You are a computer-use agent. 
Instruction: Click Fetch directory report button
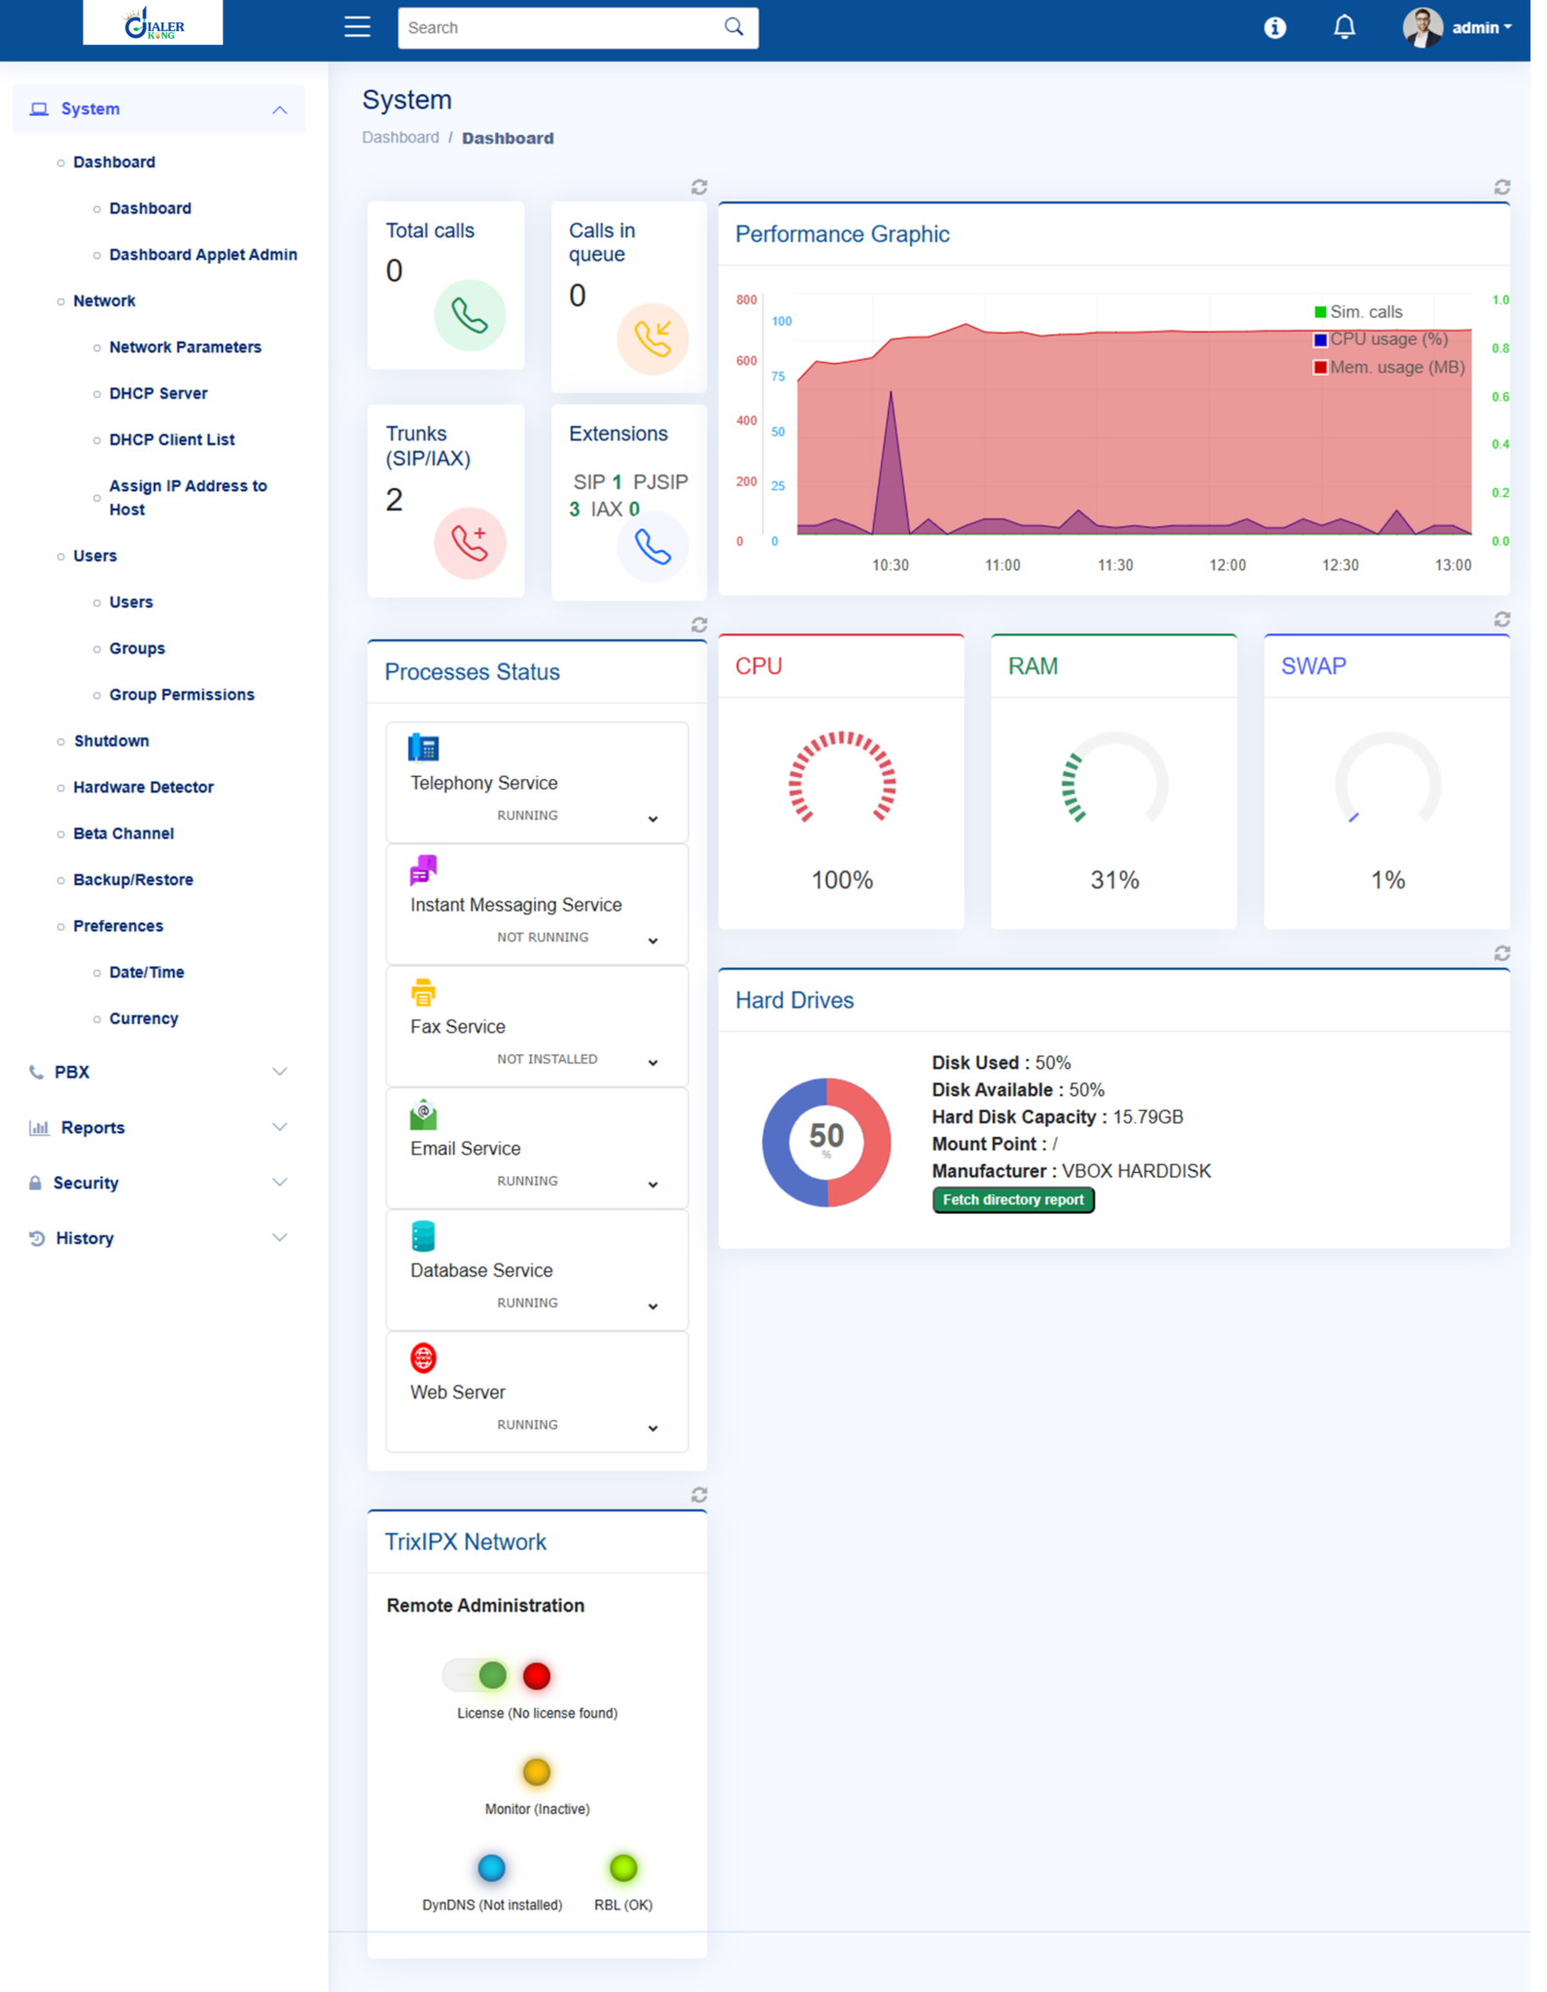coord(1012,1200)
